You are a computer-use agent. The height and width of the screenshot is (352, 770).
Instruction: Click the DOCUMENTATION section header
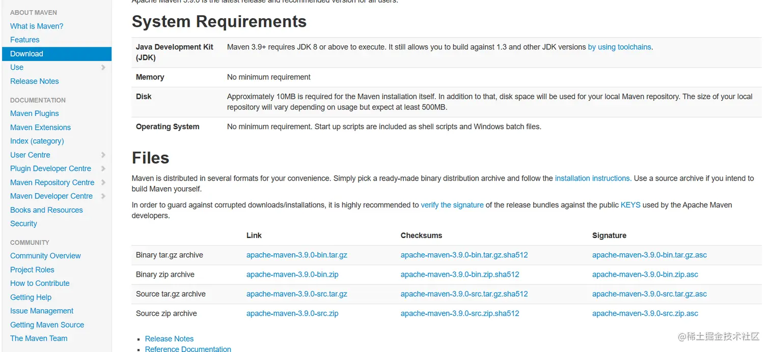click(38, 100)
